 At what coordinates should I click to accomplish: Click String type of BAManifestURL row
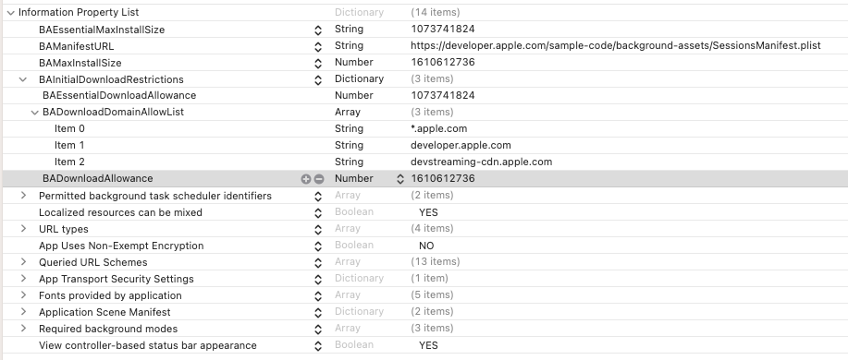(x=349, y=46)
